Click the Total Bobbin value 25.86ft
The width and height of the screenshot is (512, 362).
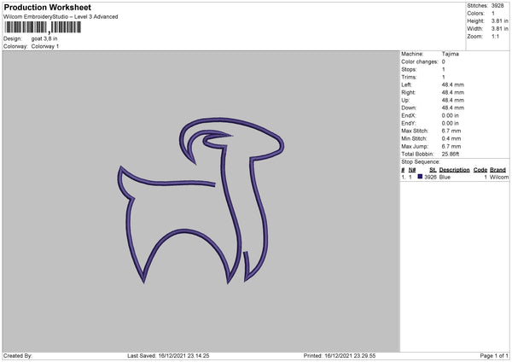pos(451,155)
